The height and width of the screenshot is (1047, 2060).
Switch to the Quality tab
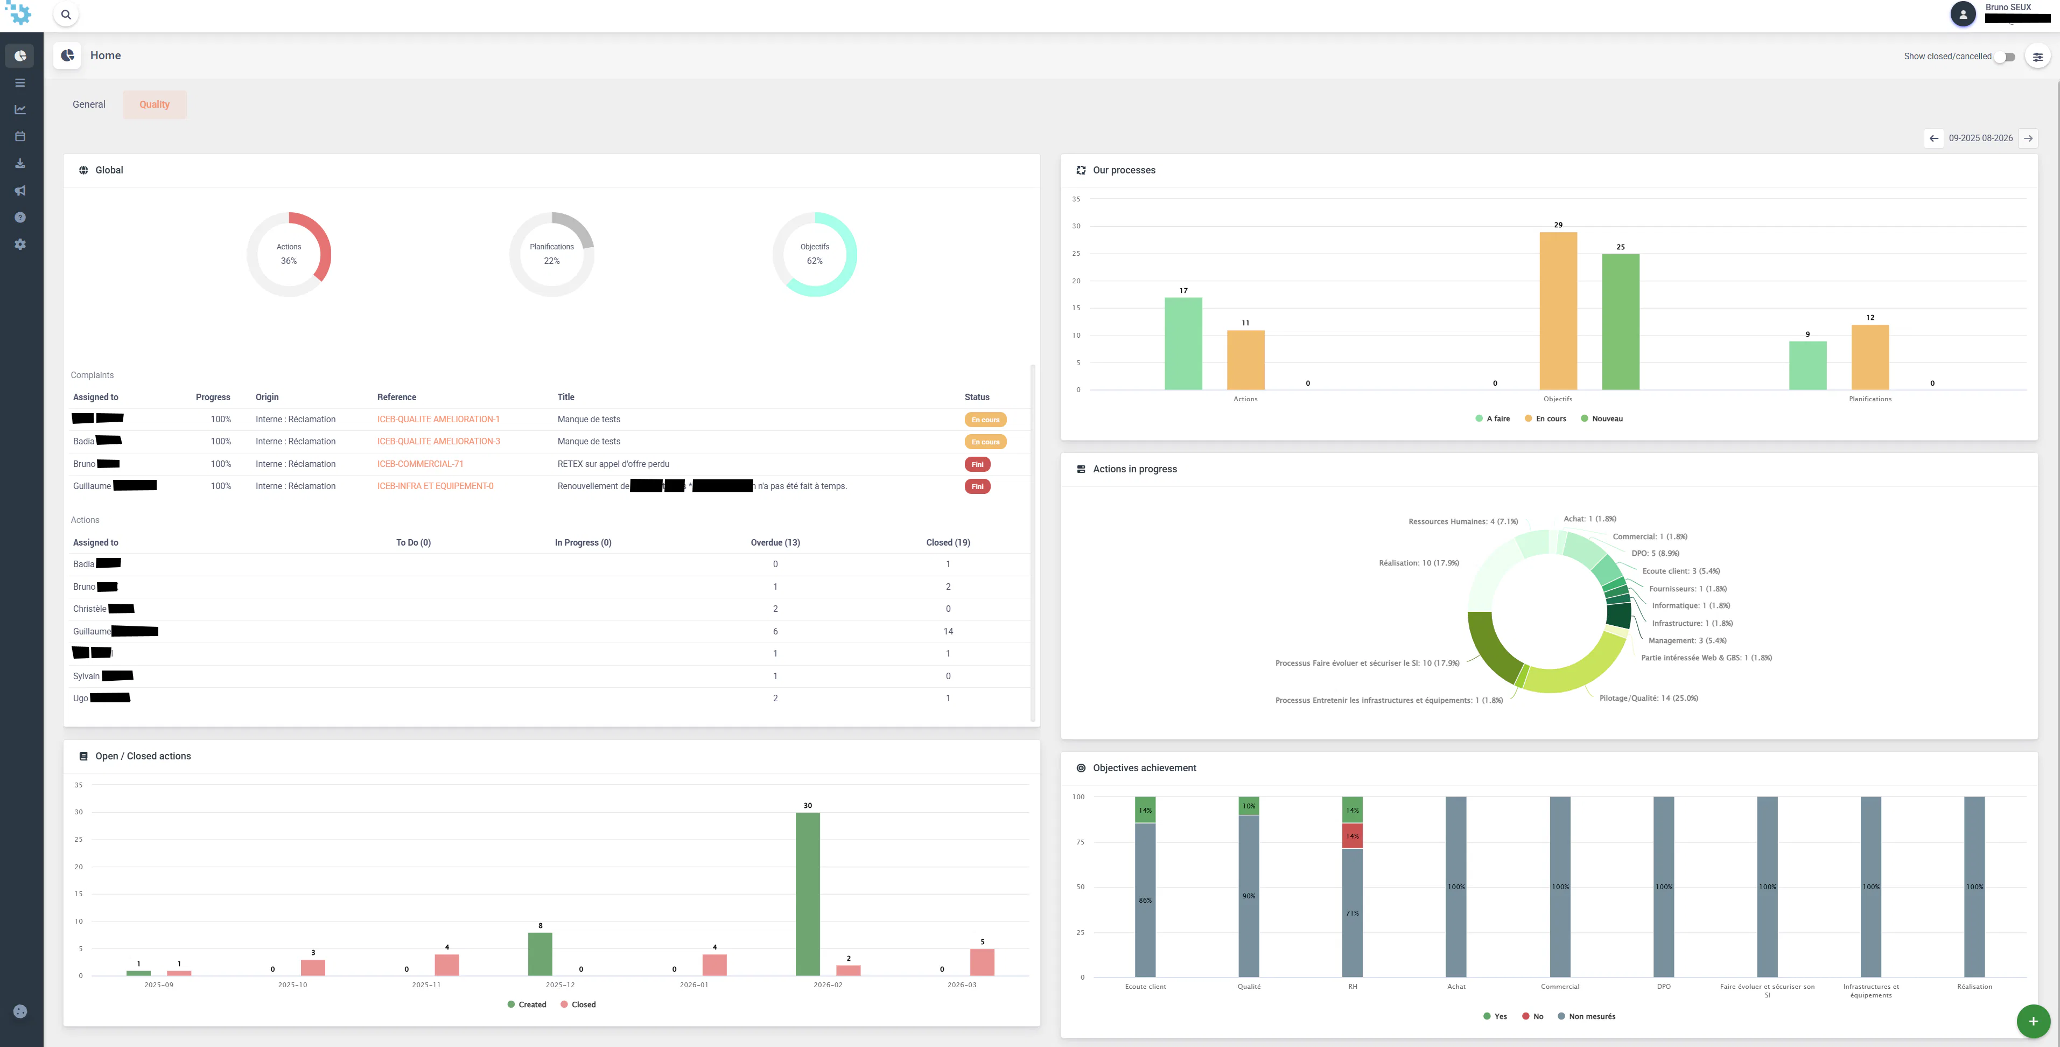tap(155, 105)
